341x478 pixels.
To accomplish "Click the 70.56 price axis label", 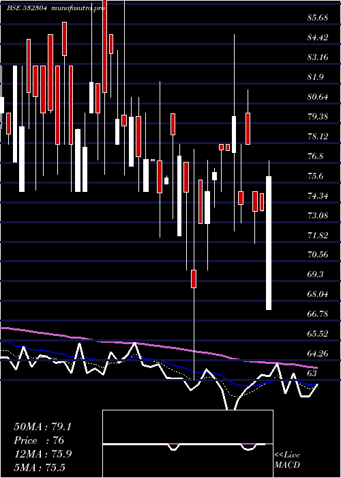I will coord(318,255).
